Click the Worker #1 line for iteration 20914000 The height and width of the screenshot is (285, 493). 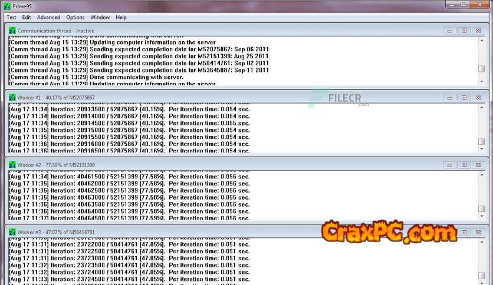(129, 116)
